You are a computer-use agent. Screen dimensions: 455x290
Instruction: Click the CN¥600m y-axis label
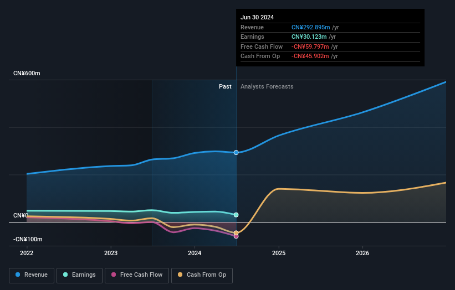point(27,73)
